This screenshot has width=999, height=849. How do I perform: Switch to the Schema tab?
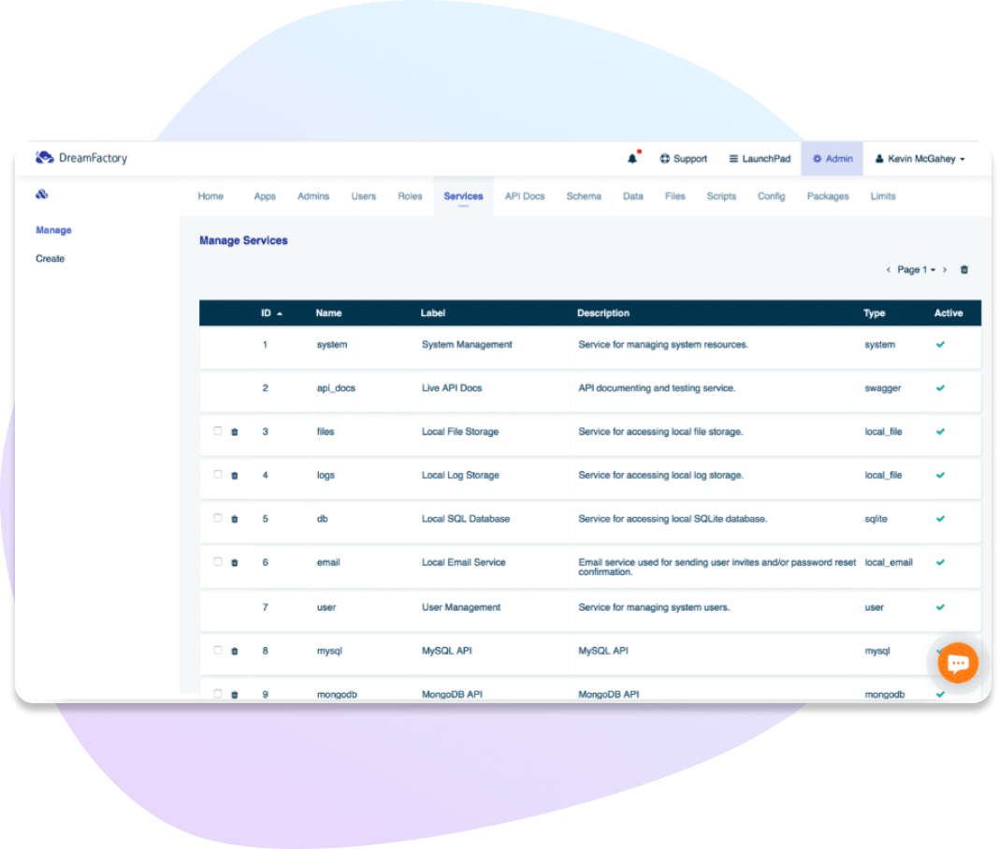[x=584, y=196]
